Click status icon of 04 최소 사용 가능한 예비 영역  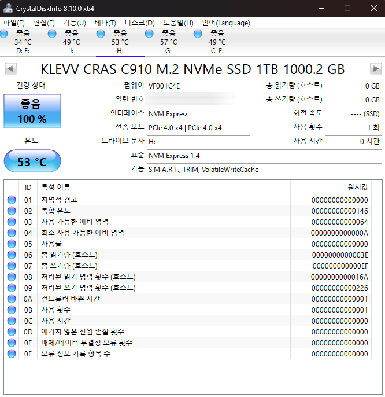click(12, 233)
